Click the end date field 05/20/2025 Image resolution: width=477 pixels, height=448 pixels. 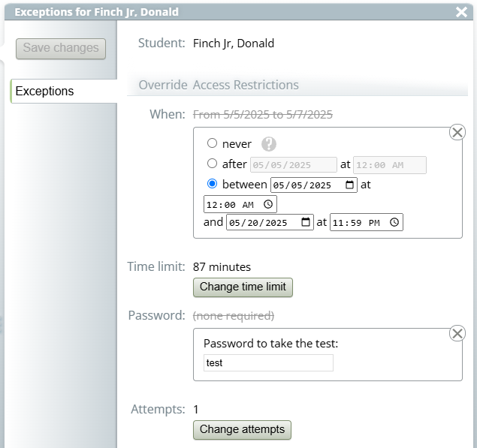pyautogui.click(x=270, y=222)
